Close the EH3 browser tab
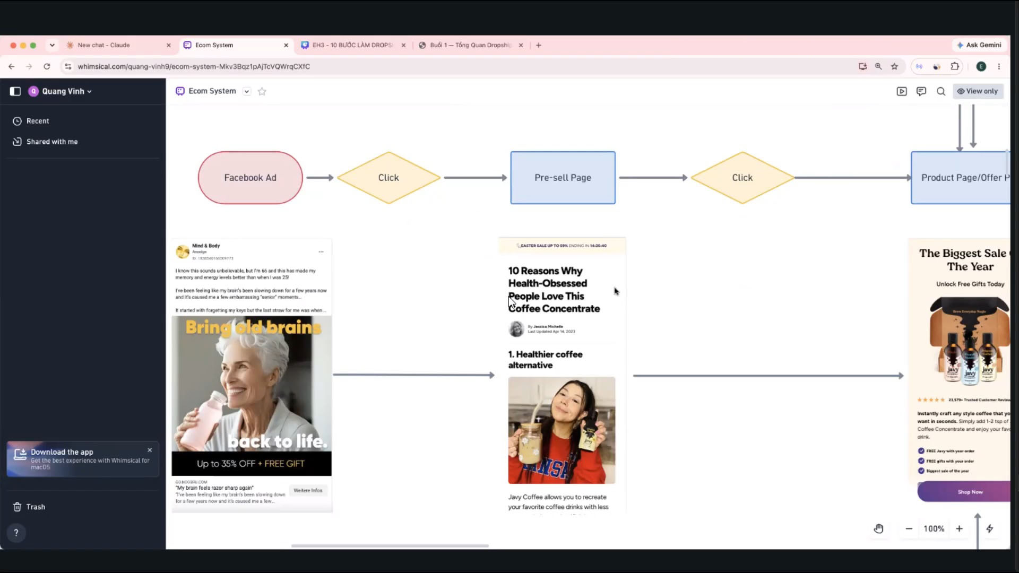The image size is (1019, 573). (403, 45)
